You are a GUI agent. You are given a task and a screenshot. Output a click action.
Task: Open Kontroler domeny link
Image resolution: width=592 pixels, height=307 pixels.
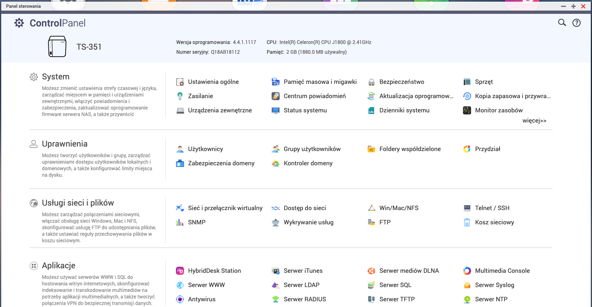pyautogui.click(x=308, y=163)
